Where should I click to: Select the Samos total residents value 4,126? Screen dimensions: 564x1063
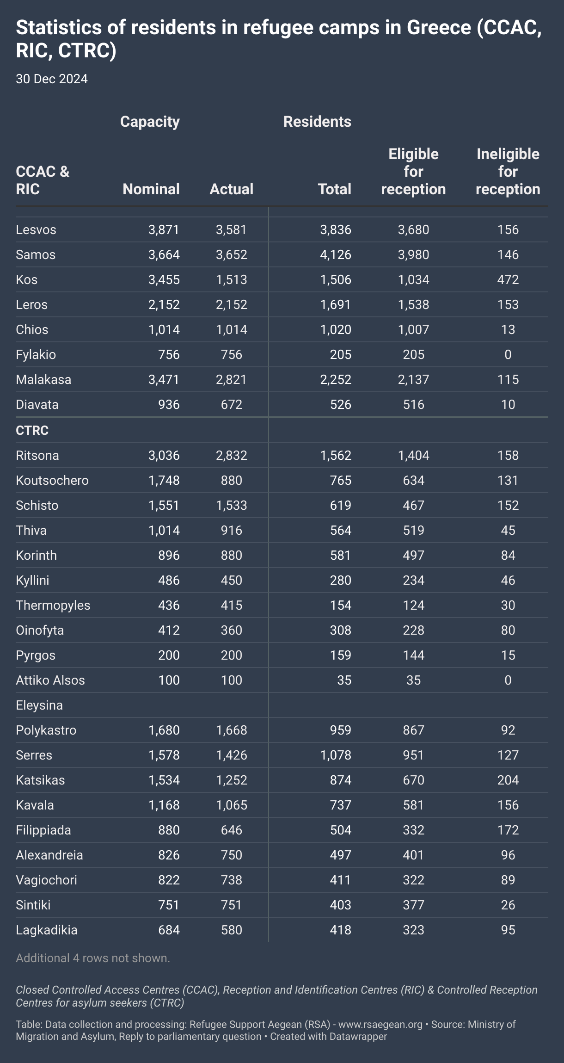pyautogui.click(x=336, y=254)
